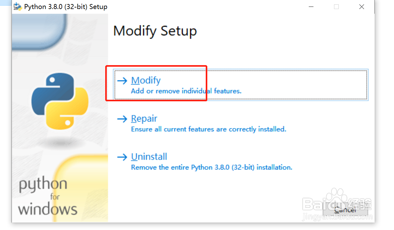Click the jingyan.baidu.com watermark text
The height and width of the screenshot is (230, 394).
(x=337, y=218)
